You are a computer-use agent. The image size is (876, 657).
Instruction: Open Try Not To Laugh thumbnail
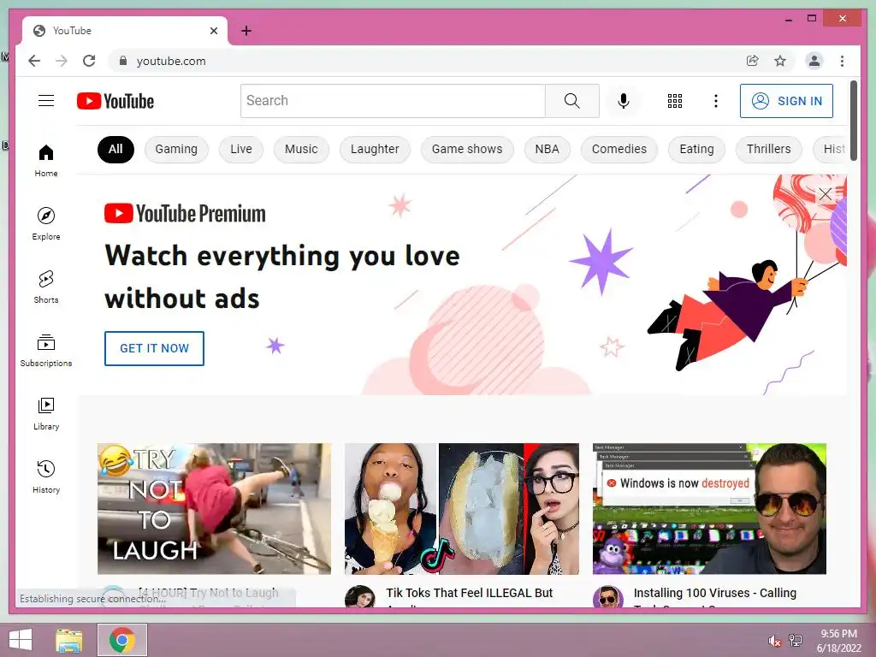coord(214,508)
